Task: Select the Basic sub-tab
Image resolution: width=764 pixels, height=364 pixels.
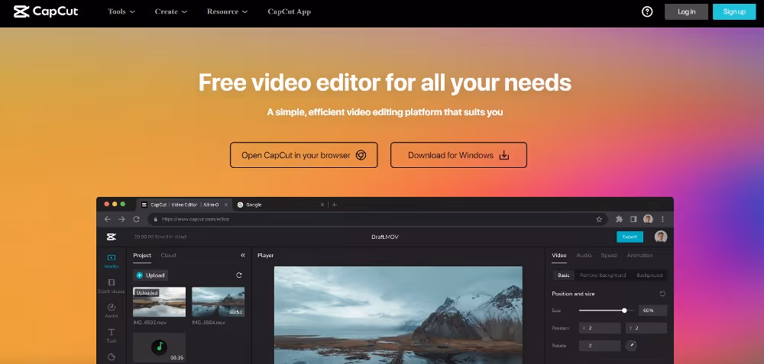Action: (x=563, y=275)
